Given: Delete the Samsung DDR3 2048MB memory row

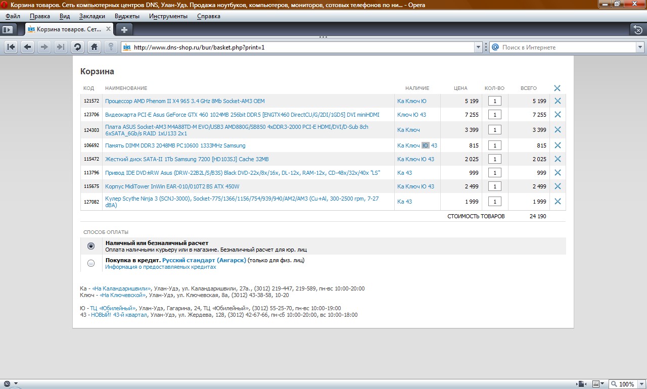Looking at the screenshot, I should pos(558,145).
